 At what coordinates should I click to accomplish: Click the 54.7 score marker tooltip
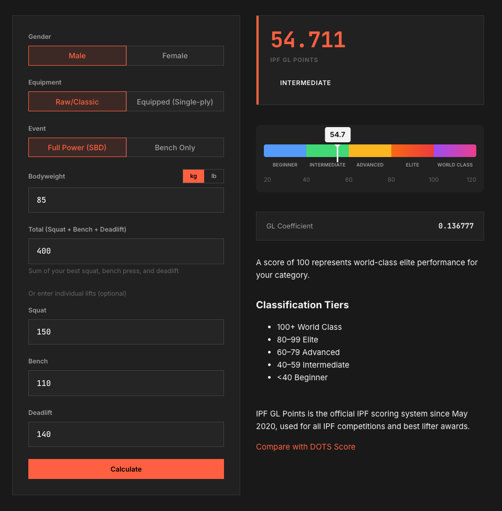pos(337,134)
